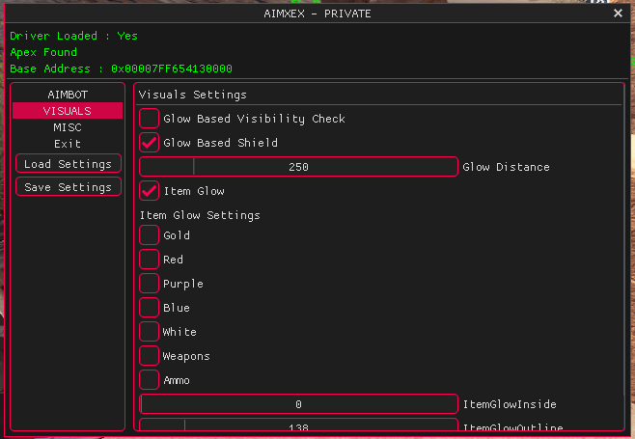Image resolution: width=635 pixels, height=439 pixels.
Task: Close the AIMXEX - PRIVATE window
Action: [x=618, y=14]
